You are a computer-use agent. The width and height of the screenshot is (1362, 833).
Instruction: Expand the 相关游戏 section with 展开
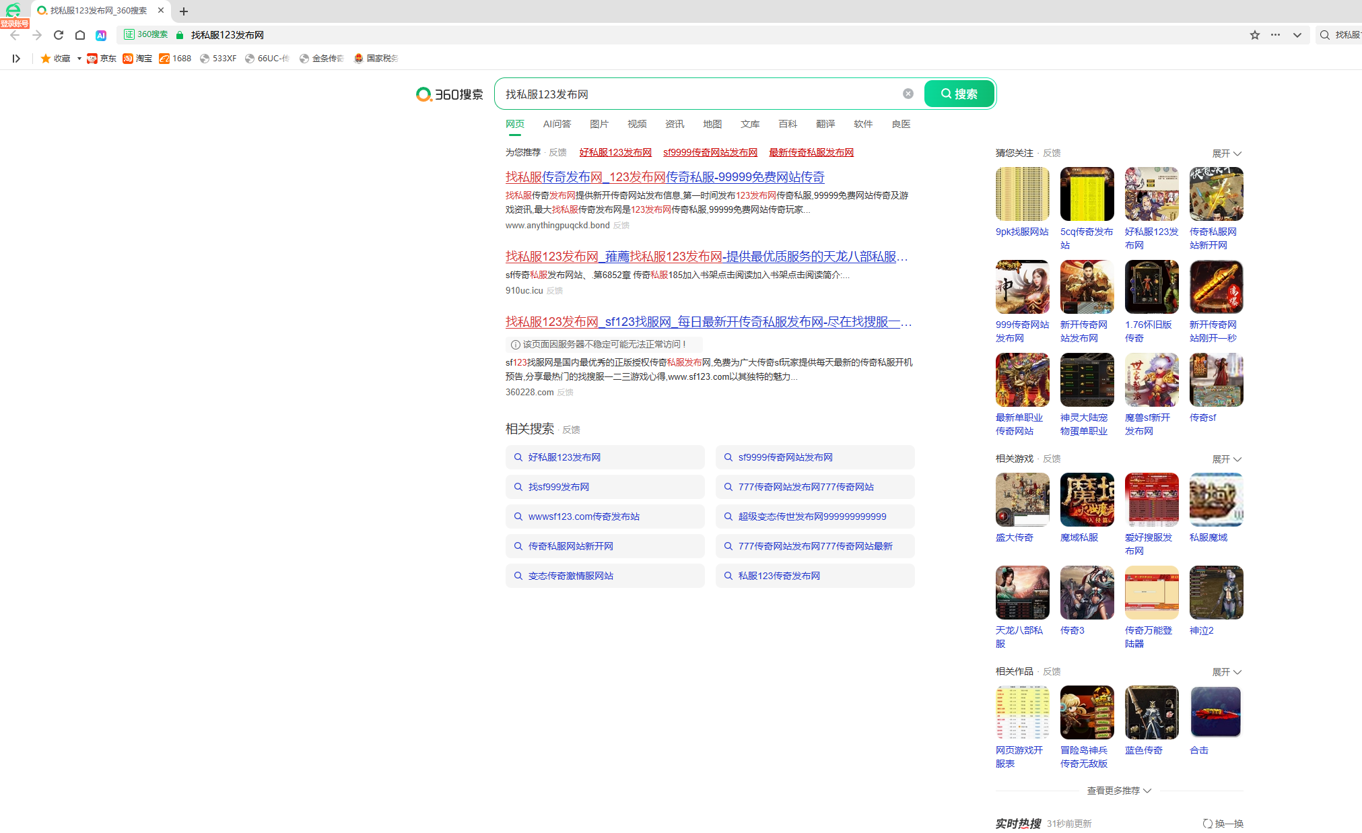[x=1227, y=459]
